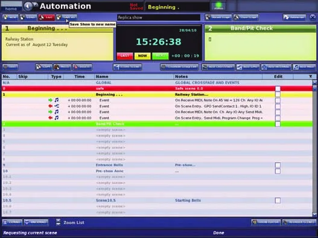Click the Zoom List arrows
The height and width of the screenshot is (238, 318).
58,222
